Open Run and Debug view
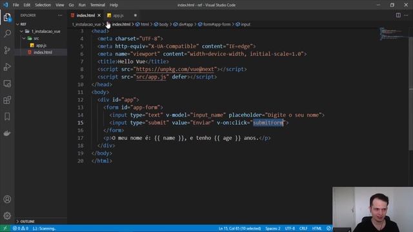The height and width of the screenshot is (232, 413). coord(7,67)
